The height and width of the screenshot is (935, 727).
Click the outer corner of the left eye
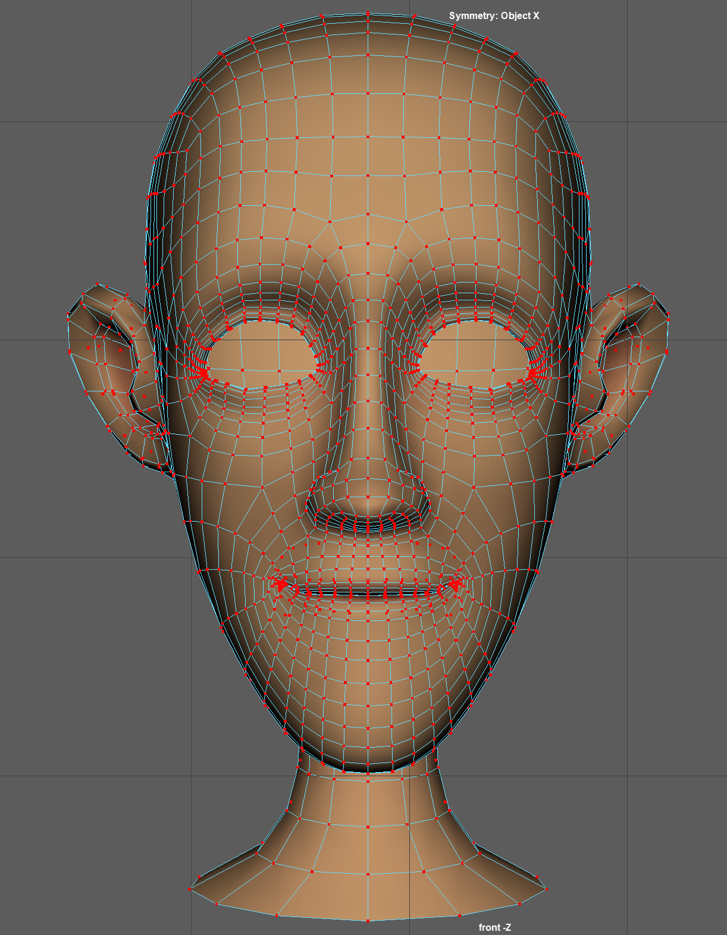[202, 373]
